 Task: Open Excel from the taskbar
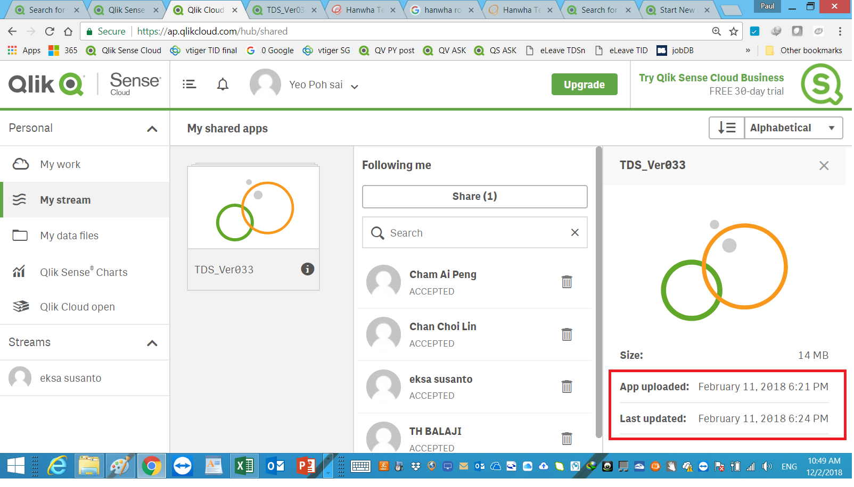click(x=244, y=466)
